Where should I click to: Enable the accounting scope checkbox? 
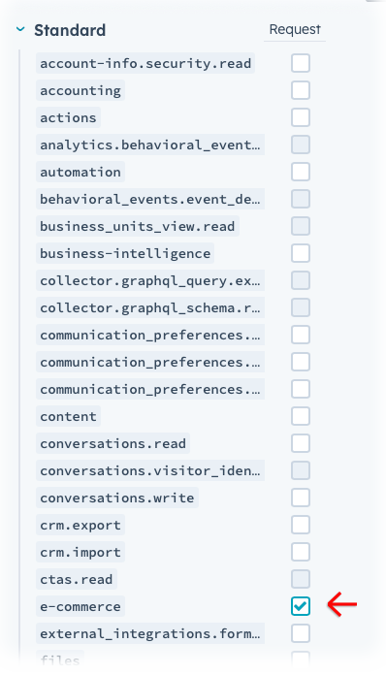click(301, 90)
